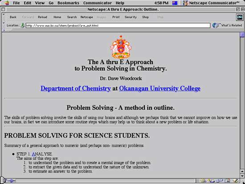Go to the Home page
Screen dimensions: 245x184
click(57, 17)
